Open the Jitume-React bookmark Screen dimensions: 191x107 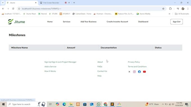point(30,14)
